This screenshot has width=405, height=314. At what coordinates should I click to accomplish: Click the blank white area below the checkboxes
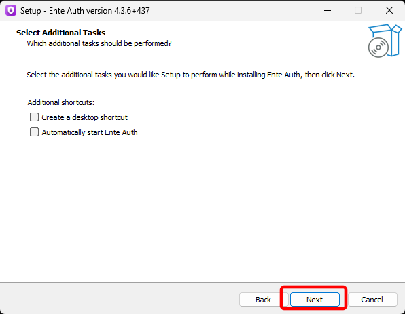click(202, 206)
